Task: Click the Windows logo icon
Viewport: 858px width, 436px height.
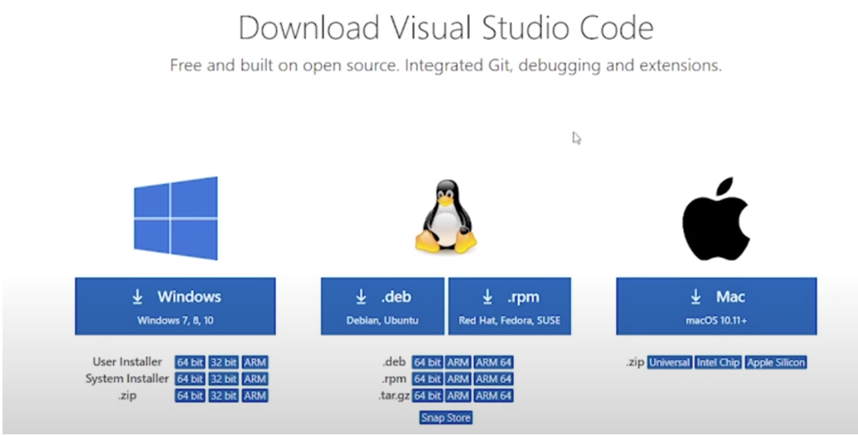Action: point(175,218)
